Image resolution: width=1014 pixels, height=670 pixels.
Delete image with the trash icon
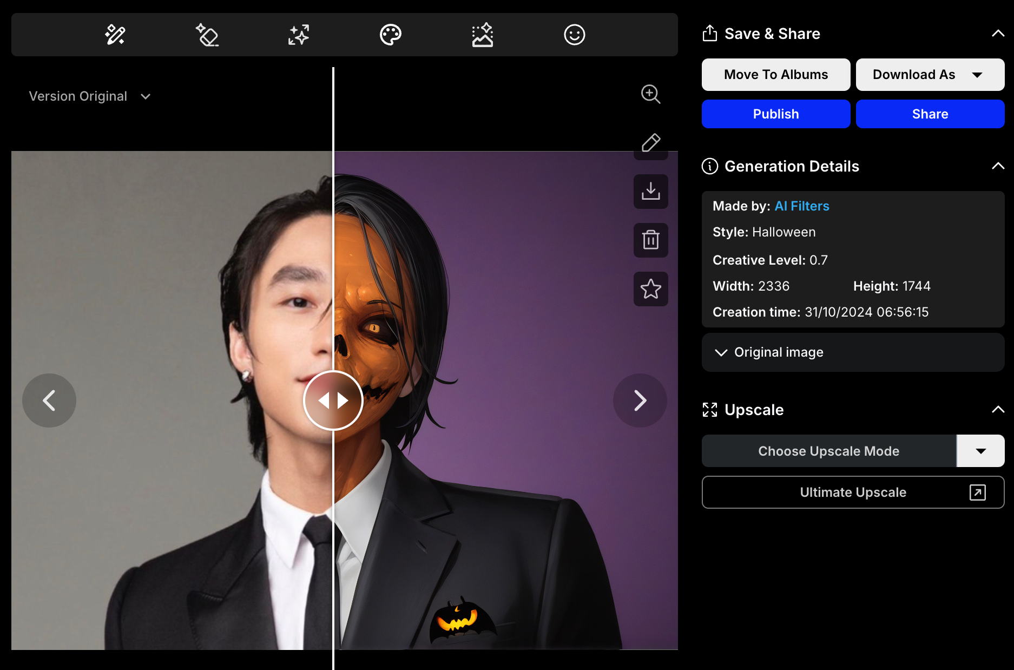point(651,240)
